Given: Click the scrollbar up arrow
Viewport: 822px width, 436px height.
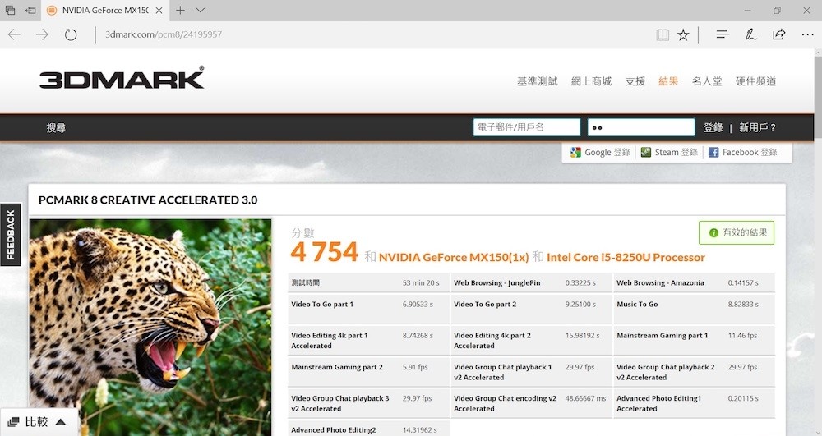Looking at the screenshot, I should click(818, 53).
